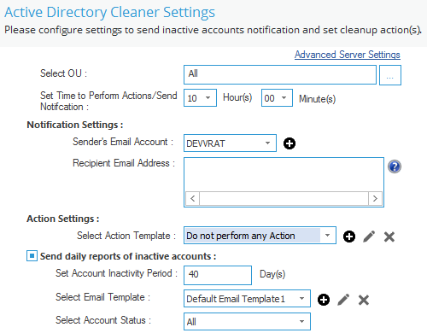Click right arrow of recipient box scrollbar
427x333 pixels.
click(x=375, y=198)
